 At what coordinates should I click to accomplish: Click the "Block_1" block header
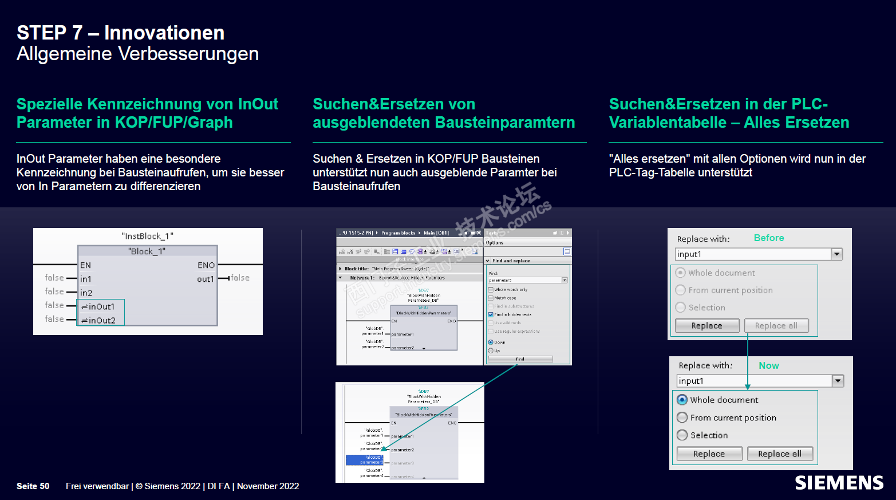click(x=147, y=251)
